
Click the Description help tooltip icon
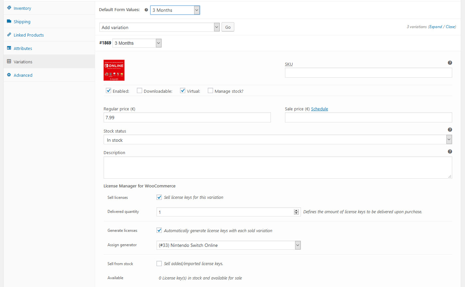tap(450, 151)
